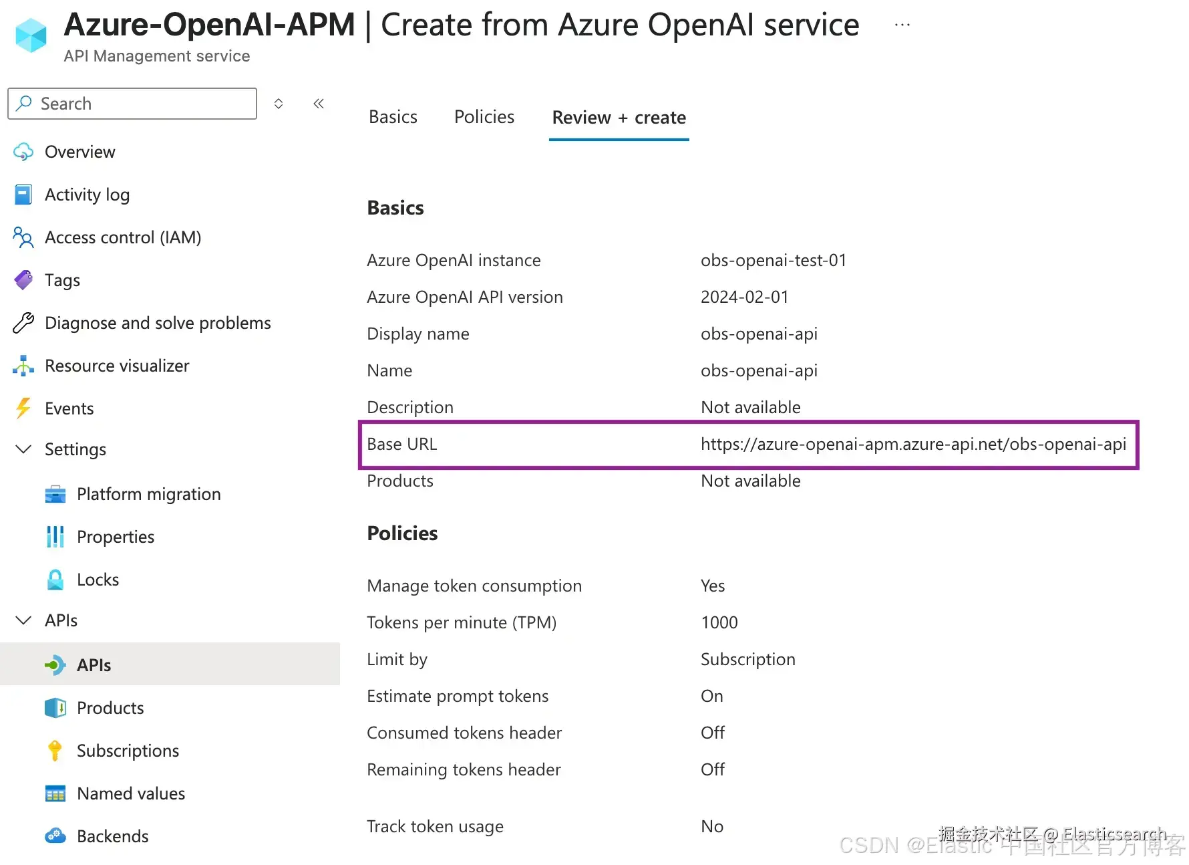
Task: Click the Locks padlock icon
Action: tap(55, 580)
